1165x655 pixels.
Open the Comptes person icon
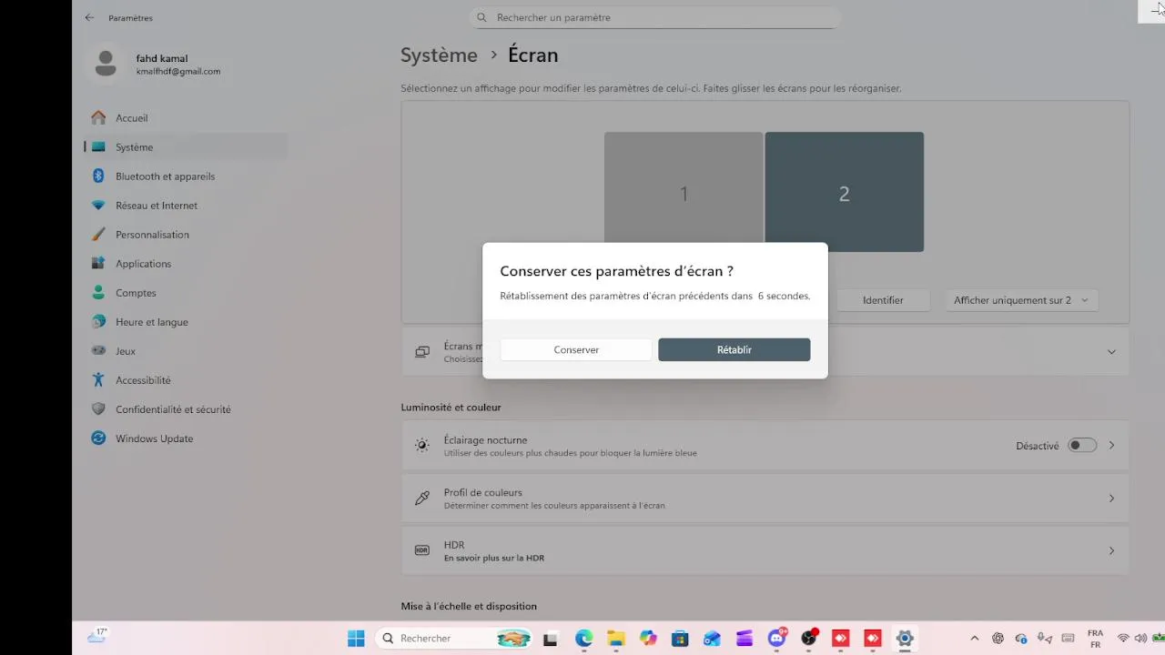coord(98,293)
